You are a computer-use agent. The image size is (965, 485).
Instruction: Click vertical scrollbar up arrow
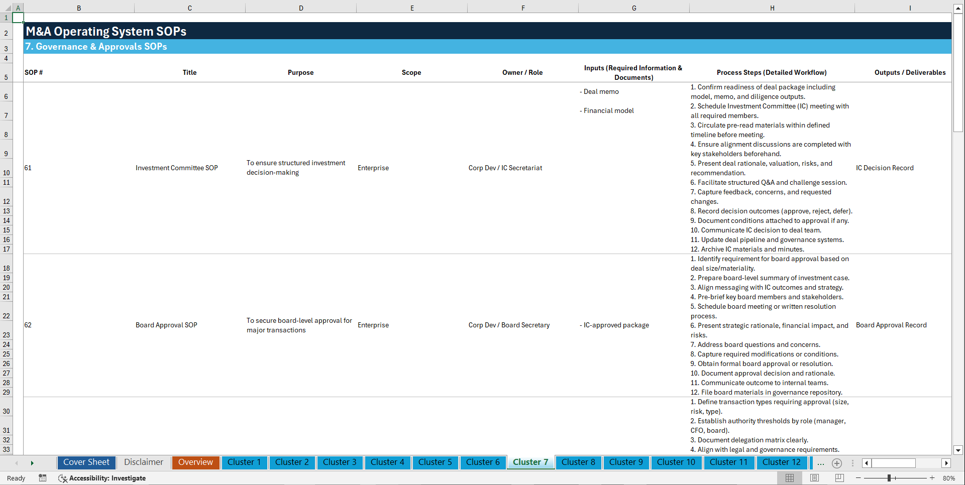point(958,9)
